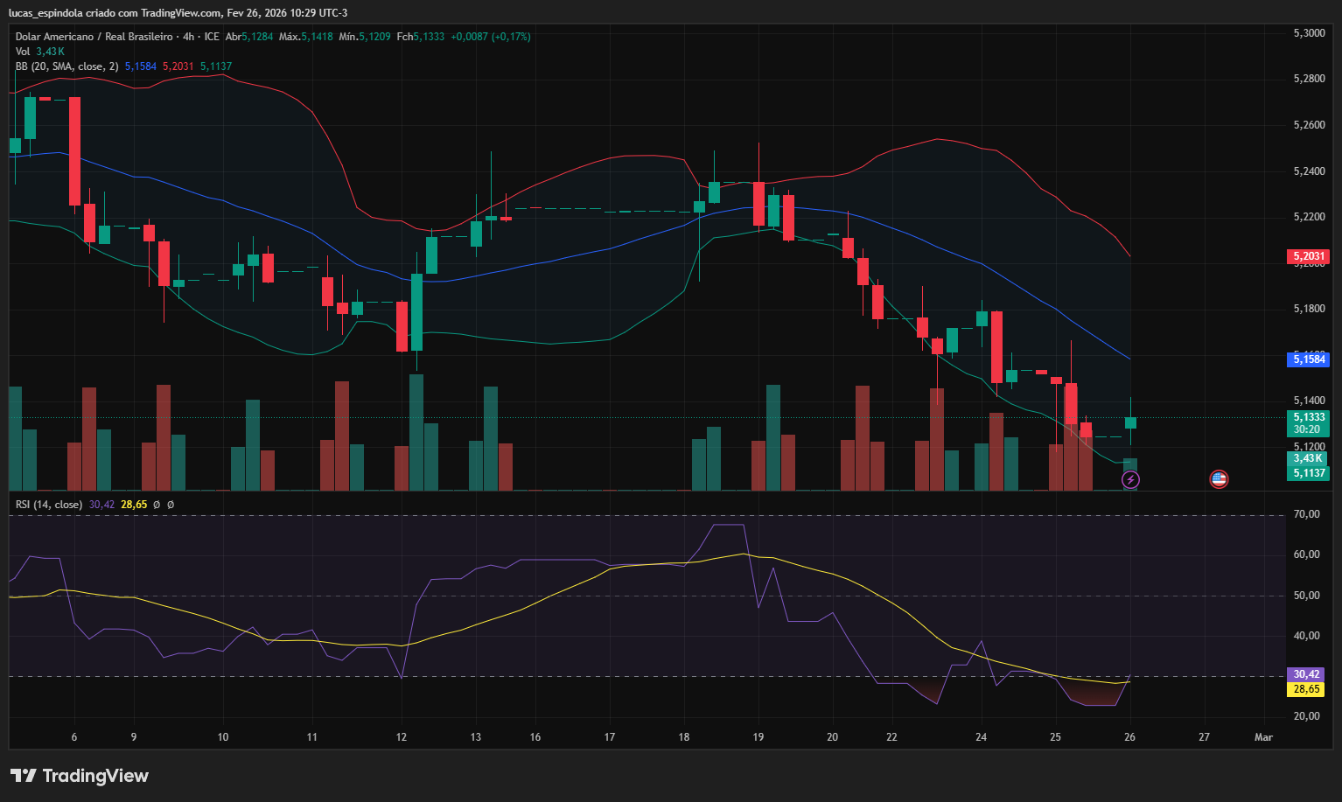Click the Dolar Americano / Real Brasileiro symbol title

coord(94,37)
